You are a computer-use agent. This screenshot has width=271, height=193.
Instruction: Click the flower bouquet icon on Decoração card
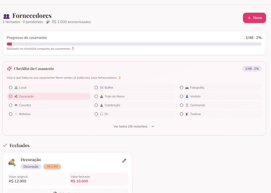pyautogui.click(x=12, y=162)
